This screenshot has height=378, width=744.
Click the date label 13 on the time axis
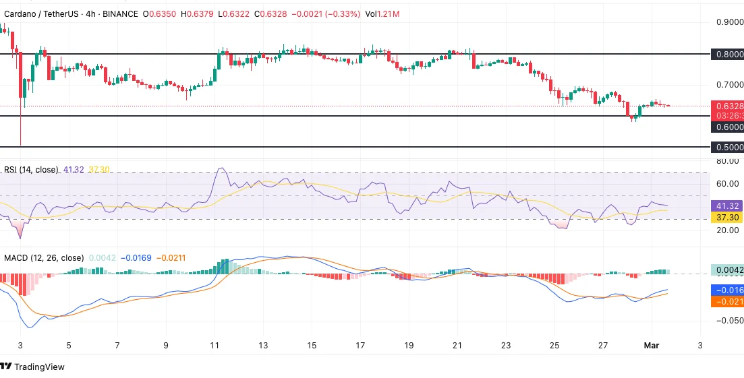263,345
